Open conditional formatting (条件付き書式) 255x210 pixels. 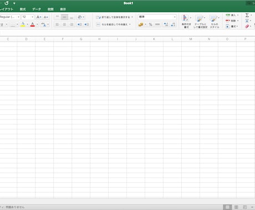pyautogui.click(x=186, y=22)
